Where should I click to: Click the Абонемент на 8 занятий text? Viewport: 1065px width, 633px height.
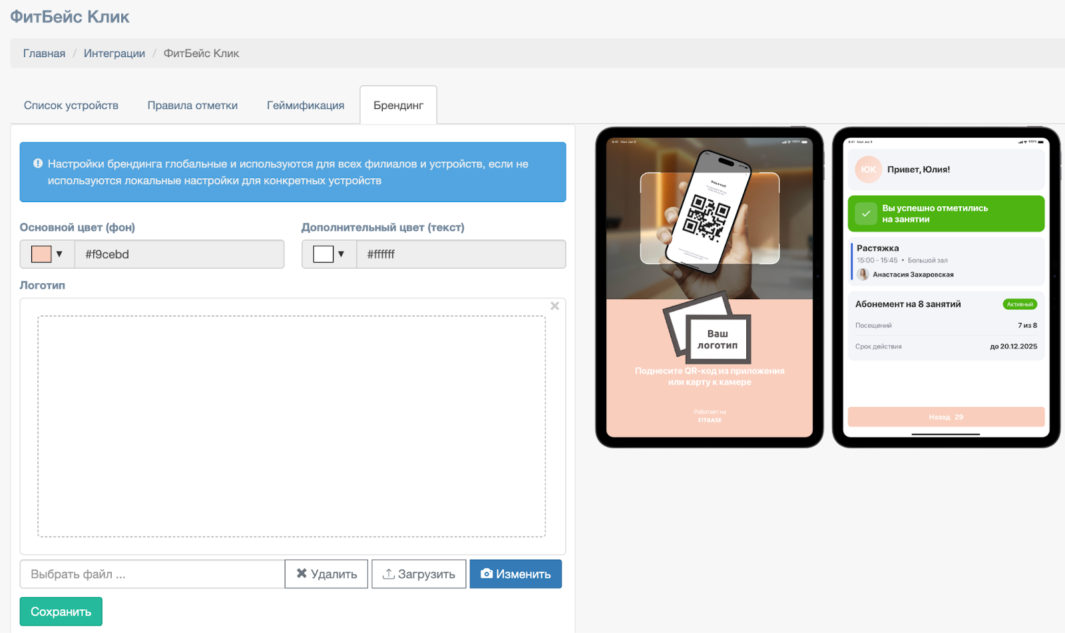(x=908, y=304)
